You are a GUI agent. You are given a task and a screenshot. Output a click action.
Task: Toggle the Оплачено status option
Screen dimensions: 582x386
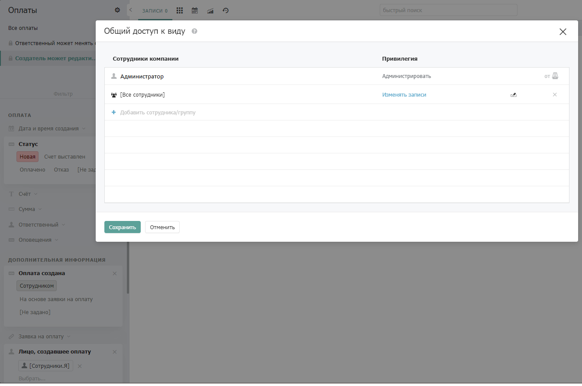(x=32, y=169)
